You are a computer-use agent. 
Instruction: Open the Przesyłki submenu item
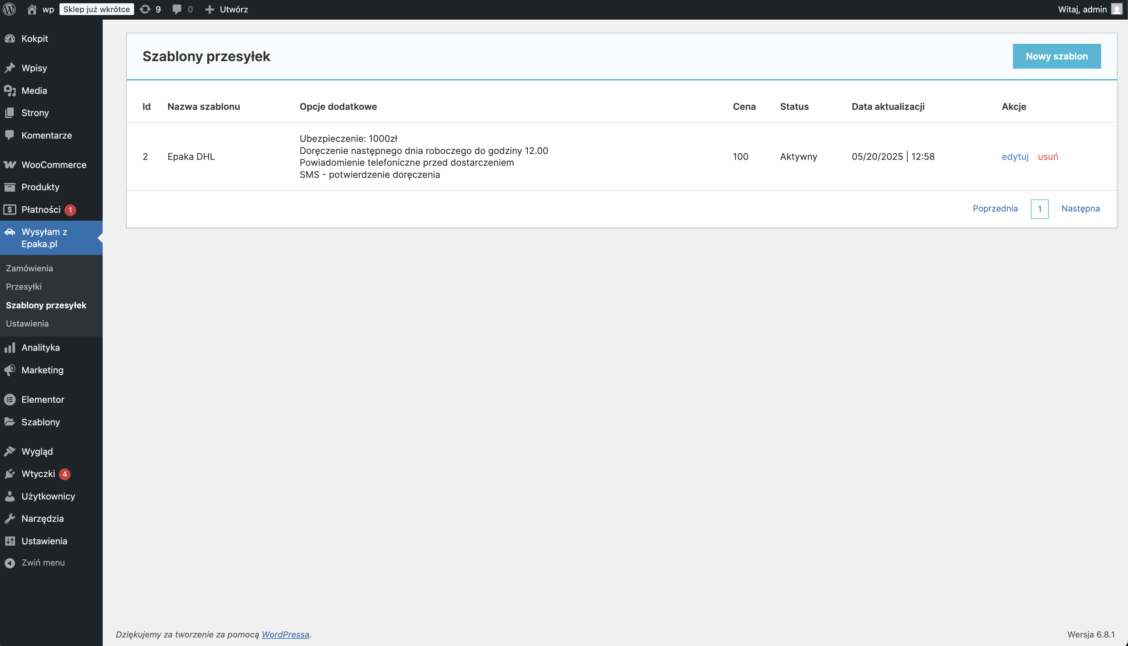tap(24, 287)
